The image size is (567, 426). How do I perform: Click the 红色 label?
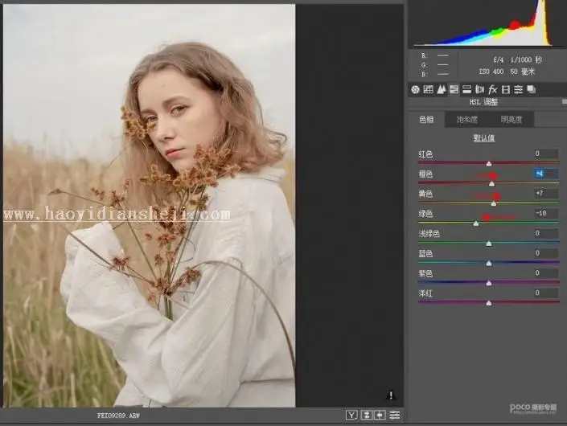pos(425,154)
